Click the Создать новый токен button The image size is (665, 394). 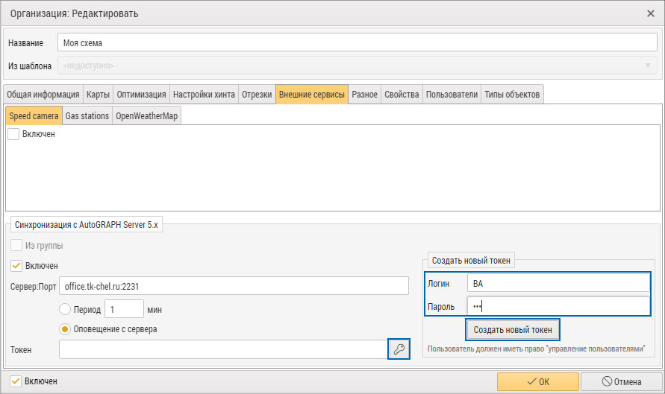[513, 330]
